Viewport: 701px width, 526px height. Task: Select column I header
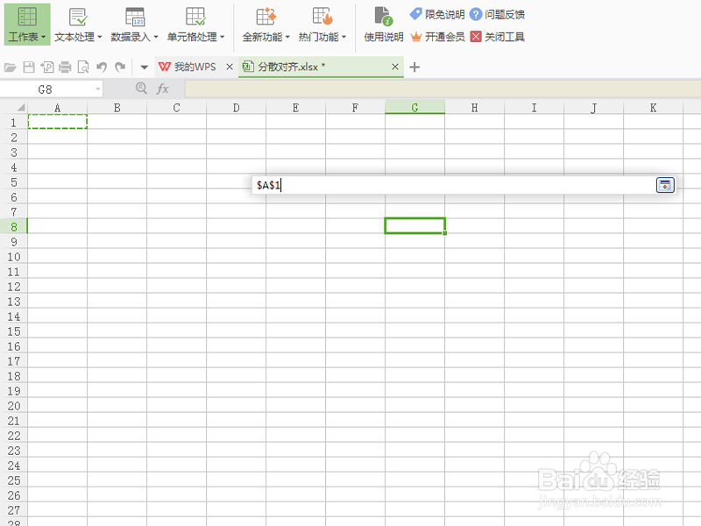pos(534,107)
